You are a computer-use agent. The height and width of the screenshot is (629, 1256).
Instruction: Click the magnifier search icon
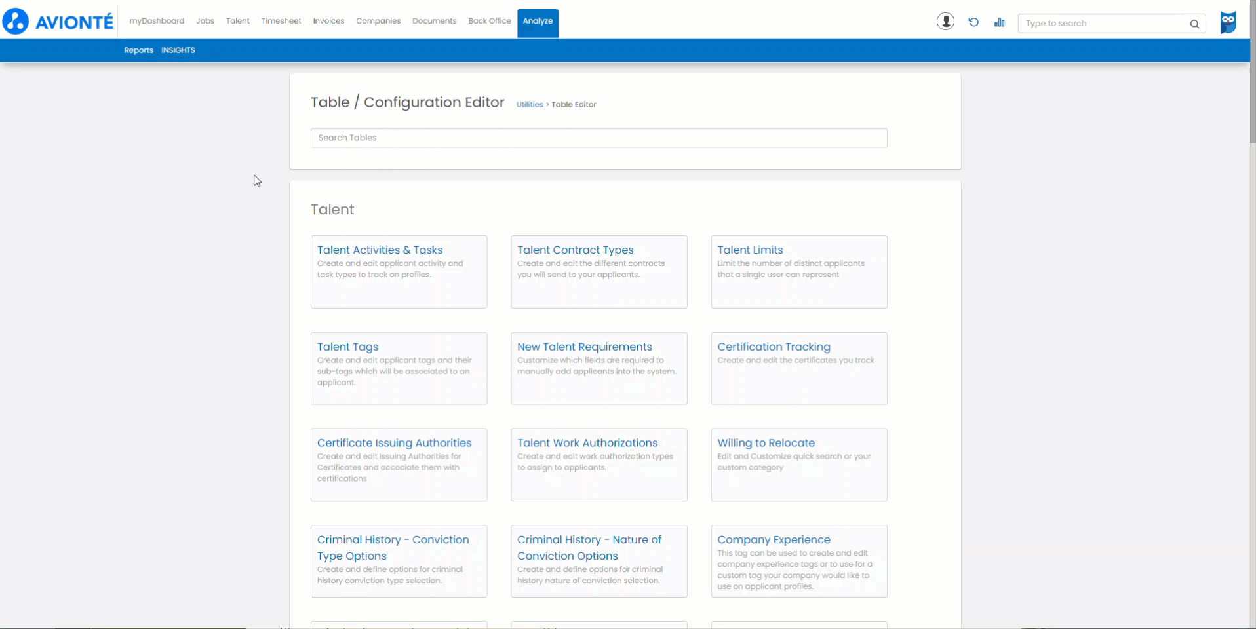click(x=1194, y=24)
